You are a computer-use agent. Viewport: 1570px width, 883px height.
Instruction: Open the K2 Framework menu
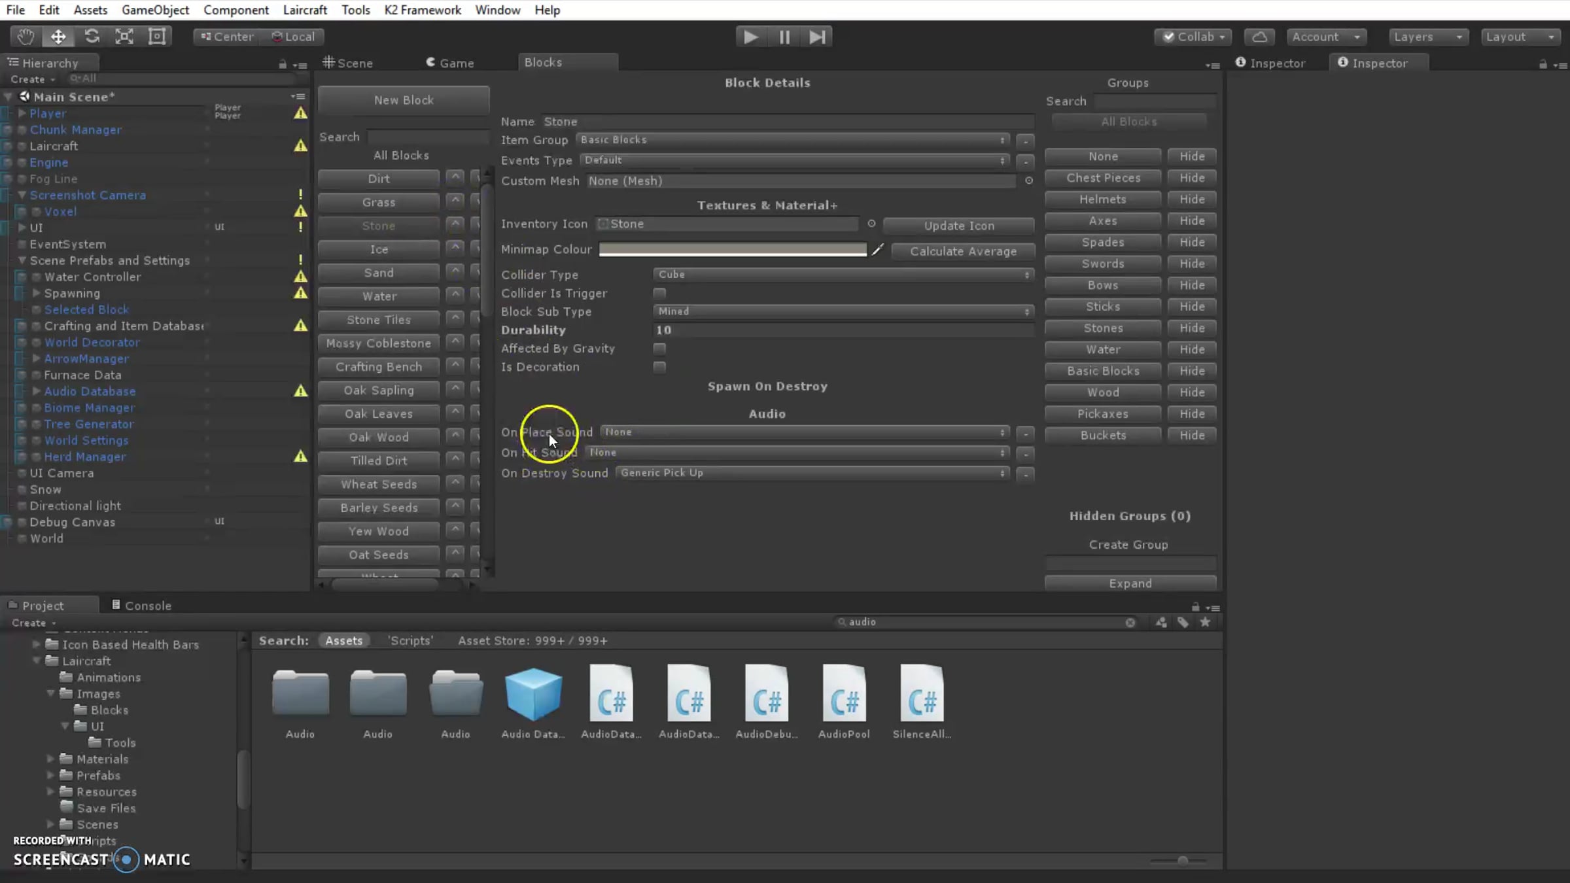pos(423,10)
